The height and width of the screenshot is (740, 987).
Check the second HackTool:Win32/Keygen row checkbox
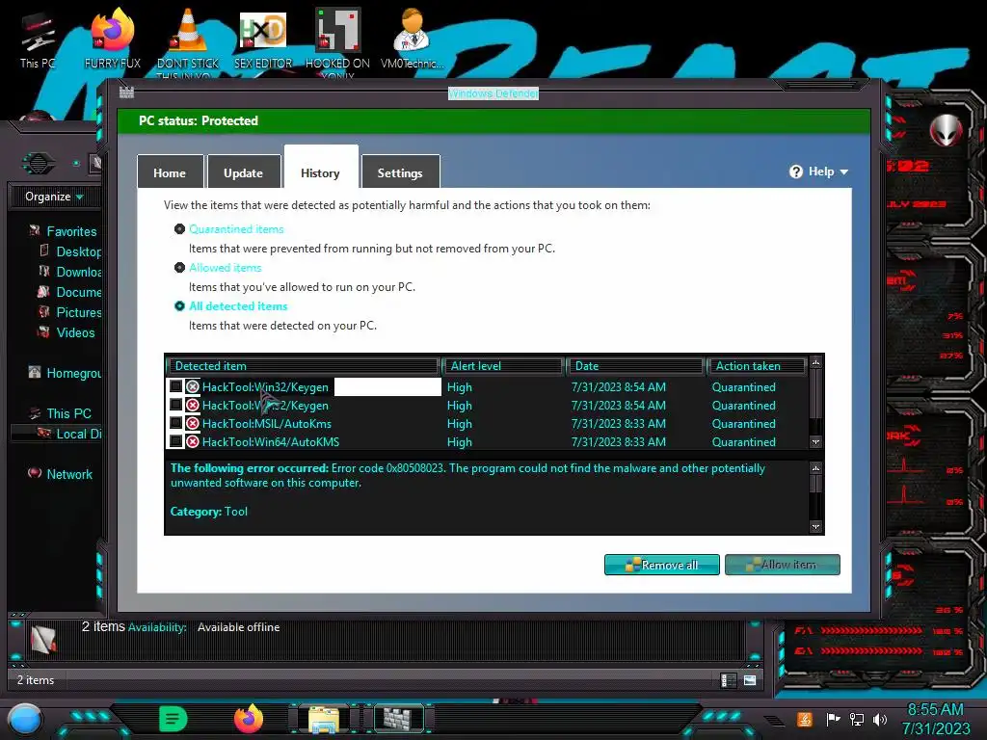point(176,405)
